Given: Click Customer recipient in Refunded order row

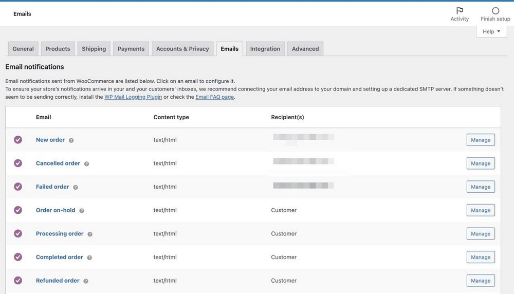Looking at the screenshot, I should 284,281.
